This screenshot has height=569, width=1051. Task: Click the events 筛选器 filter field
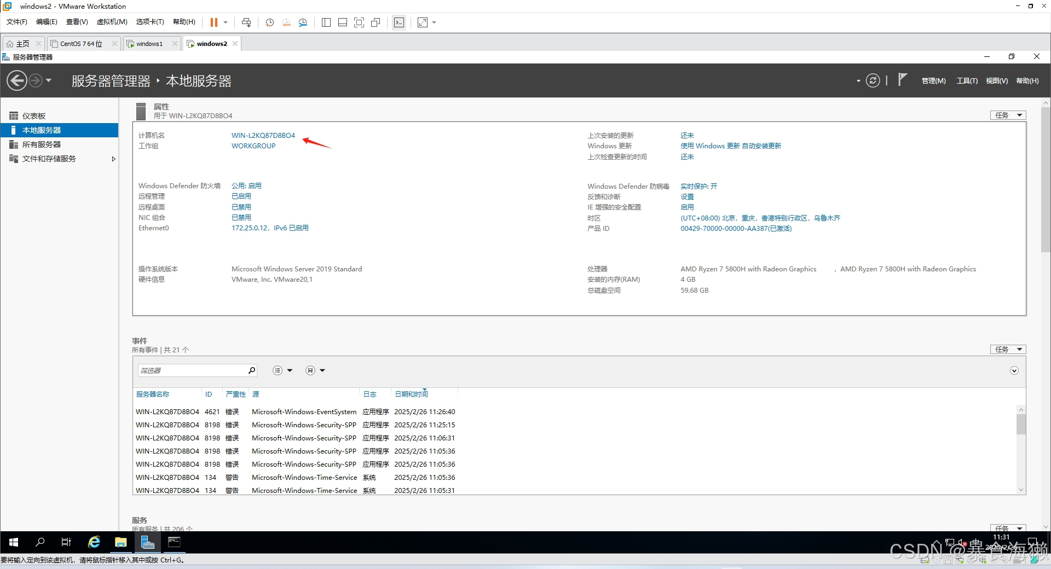(x=192, y=370)
